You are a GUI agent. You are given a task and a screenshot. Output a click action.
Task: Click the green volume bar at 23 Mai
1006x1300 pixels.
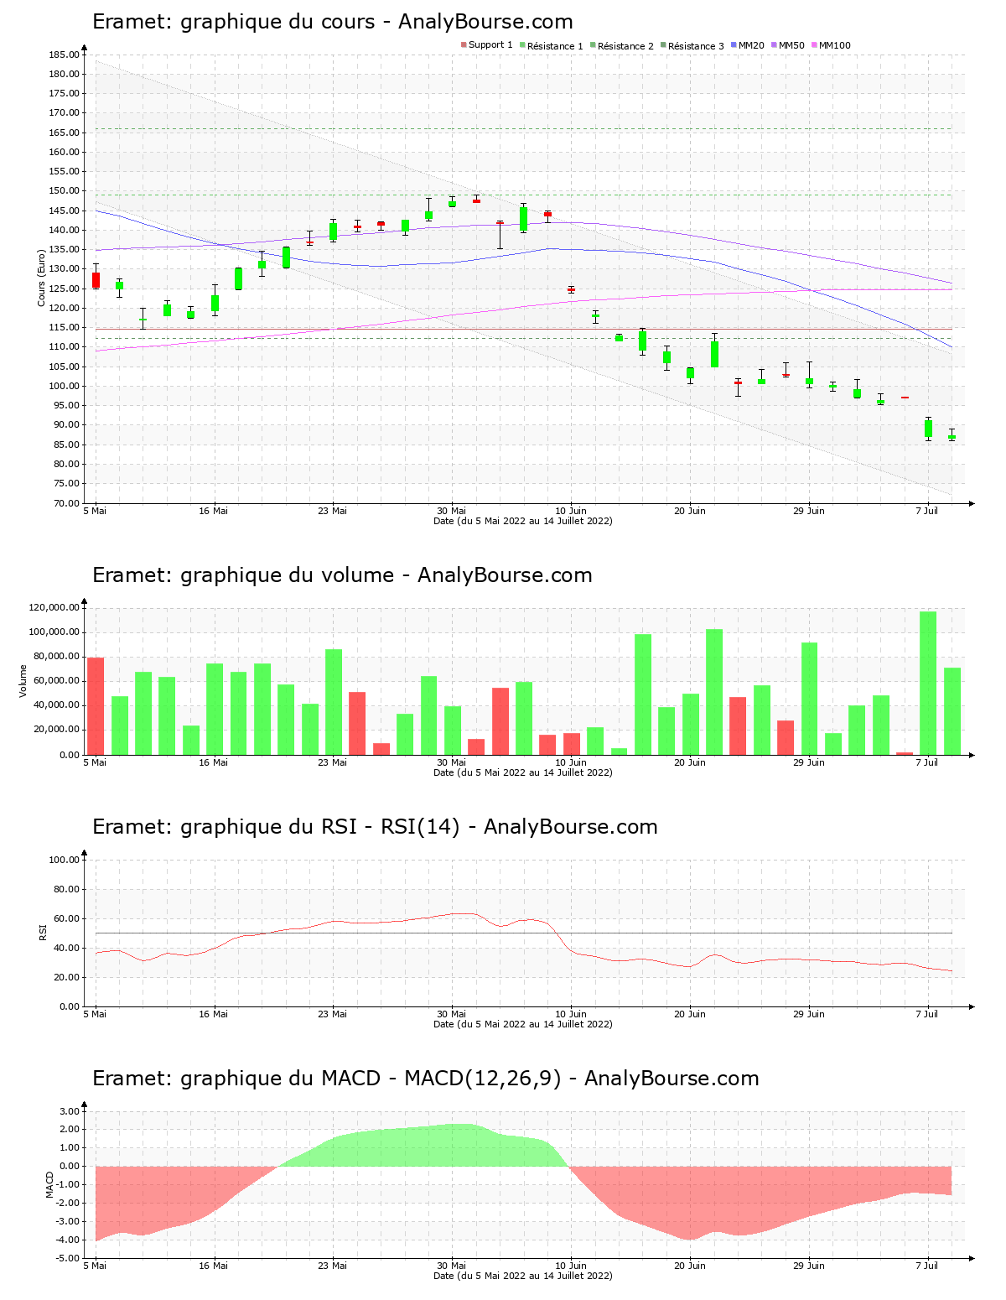(x=334, y=702)
